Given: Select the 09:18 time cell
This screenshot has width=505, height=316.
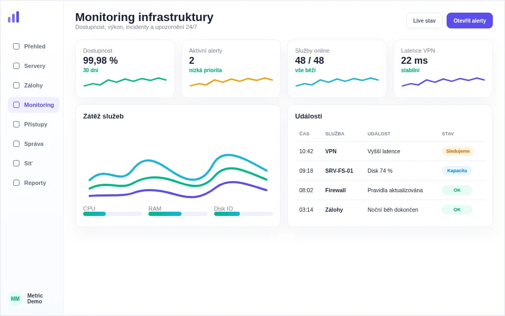Looking at the screenshot, I should (306, 171).
